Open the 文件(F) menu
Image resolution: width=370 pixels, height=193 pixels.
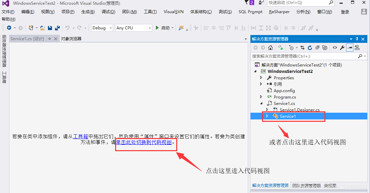8,12
